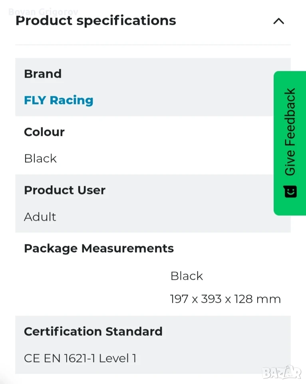Click the Certification Standard row background
Viewport: 306px width, 384px height.
[153, 345]
